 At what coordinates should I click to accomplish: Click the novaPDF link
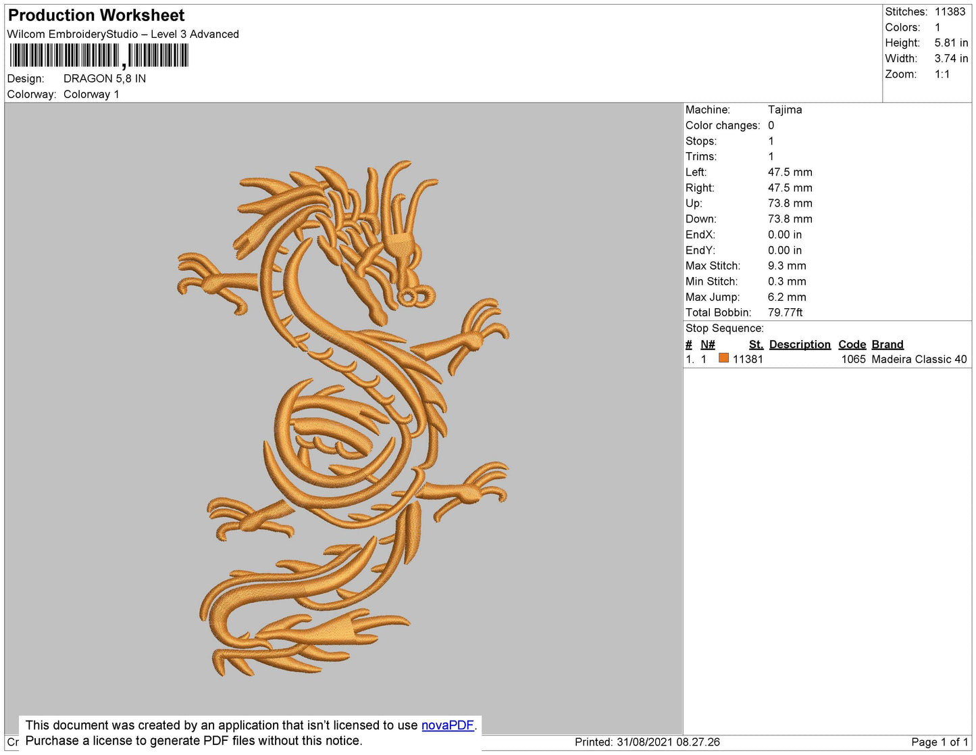(448, 725)
